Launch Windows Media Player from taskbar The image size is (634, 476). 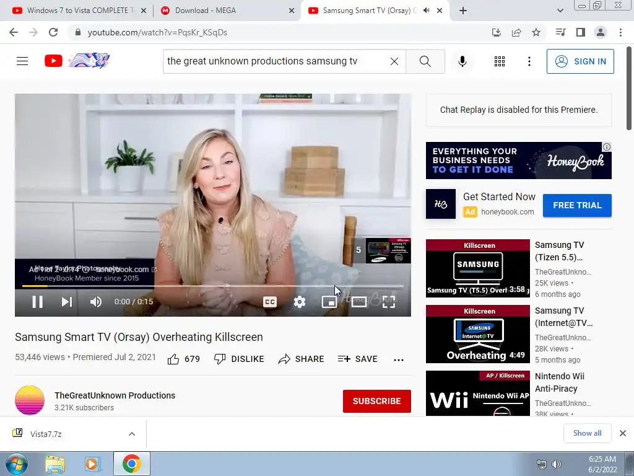tap(93, 464)
